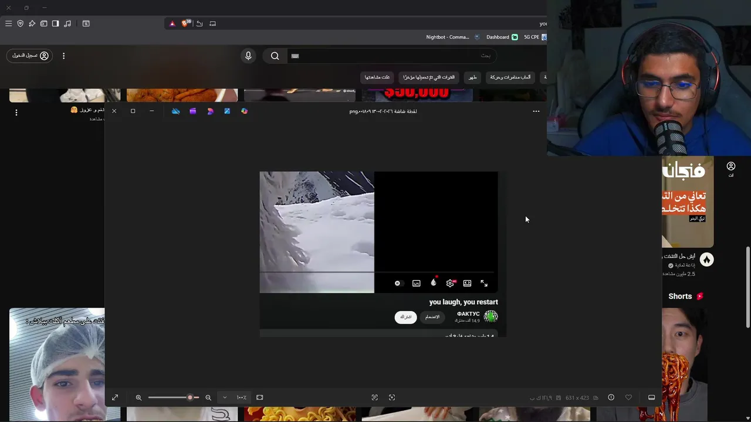This screenshot has width=751, height=422.
Task: Click the white subscribe button under the video
Action: 405,317
